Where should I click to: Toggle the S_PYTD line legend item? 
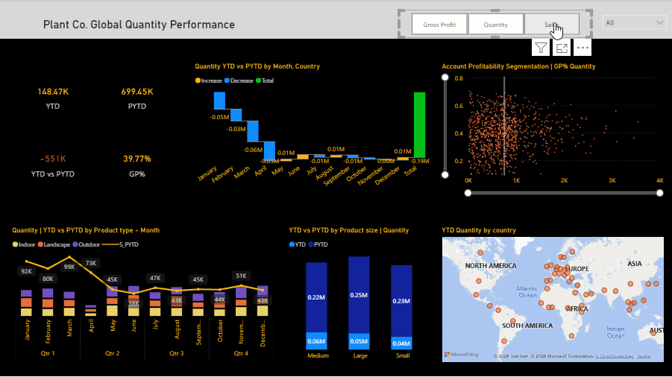tap(120, 245)
